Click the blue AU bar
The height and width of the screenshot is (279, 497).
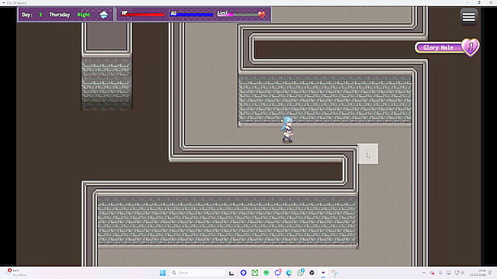192,15
